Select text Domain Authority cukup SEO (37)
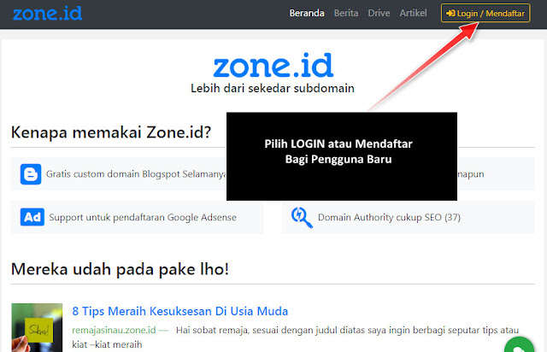The image size is (547, 352). tap(389, 217)
